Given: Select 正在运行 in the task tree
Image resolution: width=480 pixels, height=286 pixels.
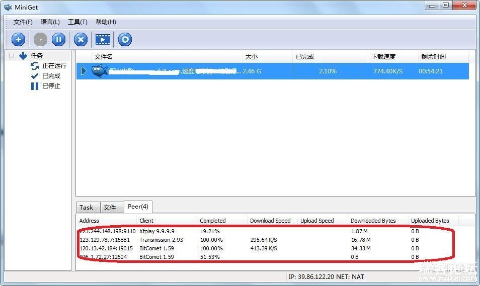Looking at the screenshot, I should tap(54, 66).
